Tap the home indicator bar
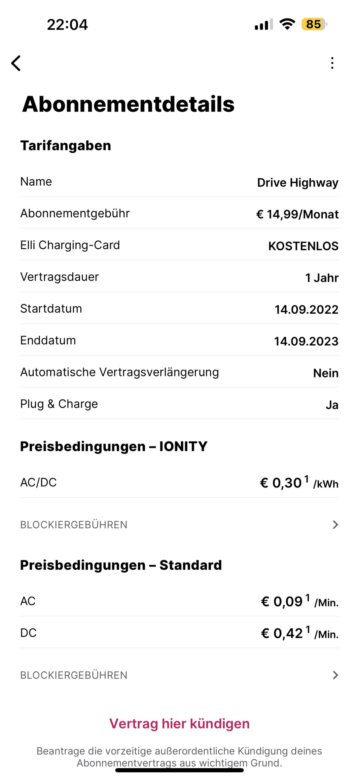Image resolution: width=359 pixels, height=779 pixels. point(179,770)
